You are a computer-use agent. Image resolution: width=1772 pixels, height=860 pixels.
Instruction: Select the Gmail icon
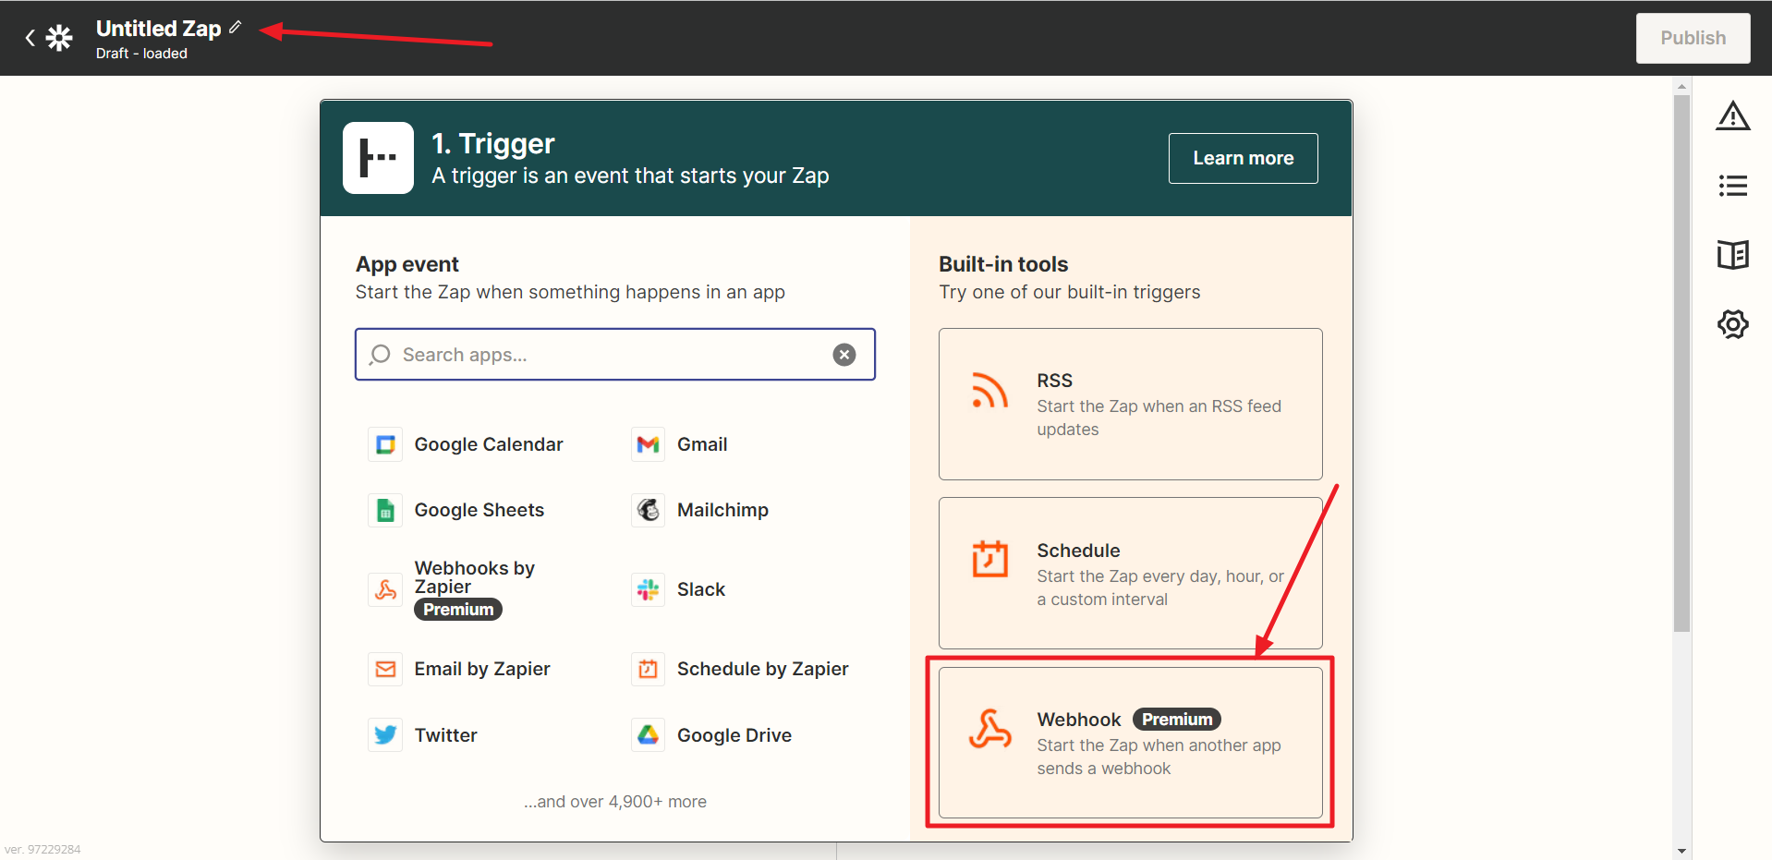point(649,444)
